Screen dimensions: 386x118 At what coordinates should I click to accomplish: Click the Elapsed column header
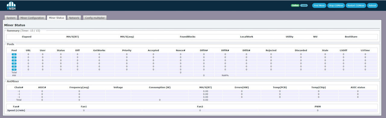(27, 37)
